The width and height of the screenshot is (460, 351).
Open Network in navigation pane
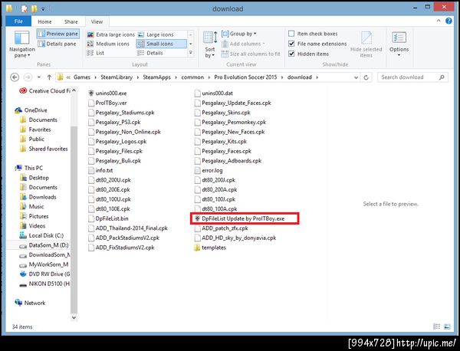pyautogui.click(x=30, y=303)
